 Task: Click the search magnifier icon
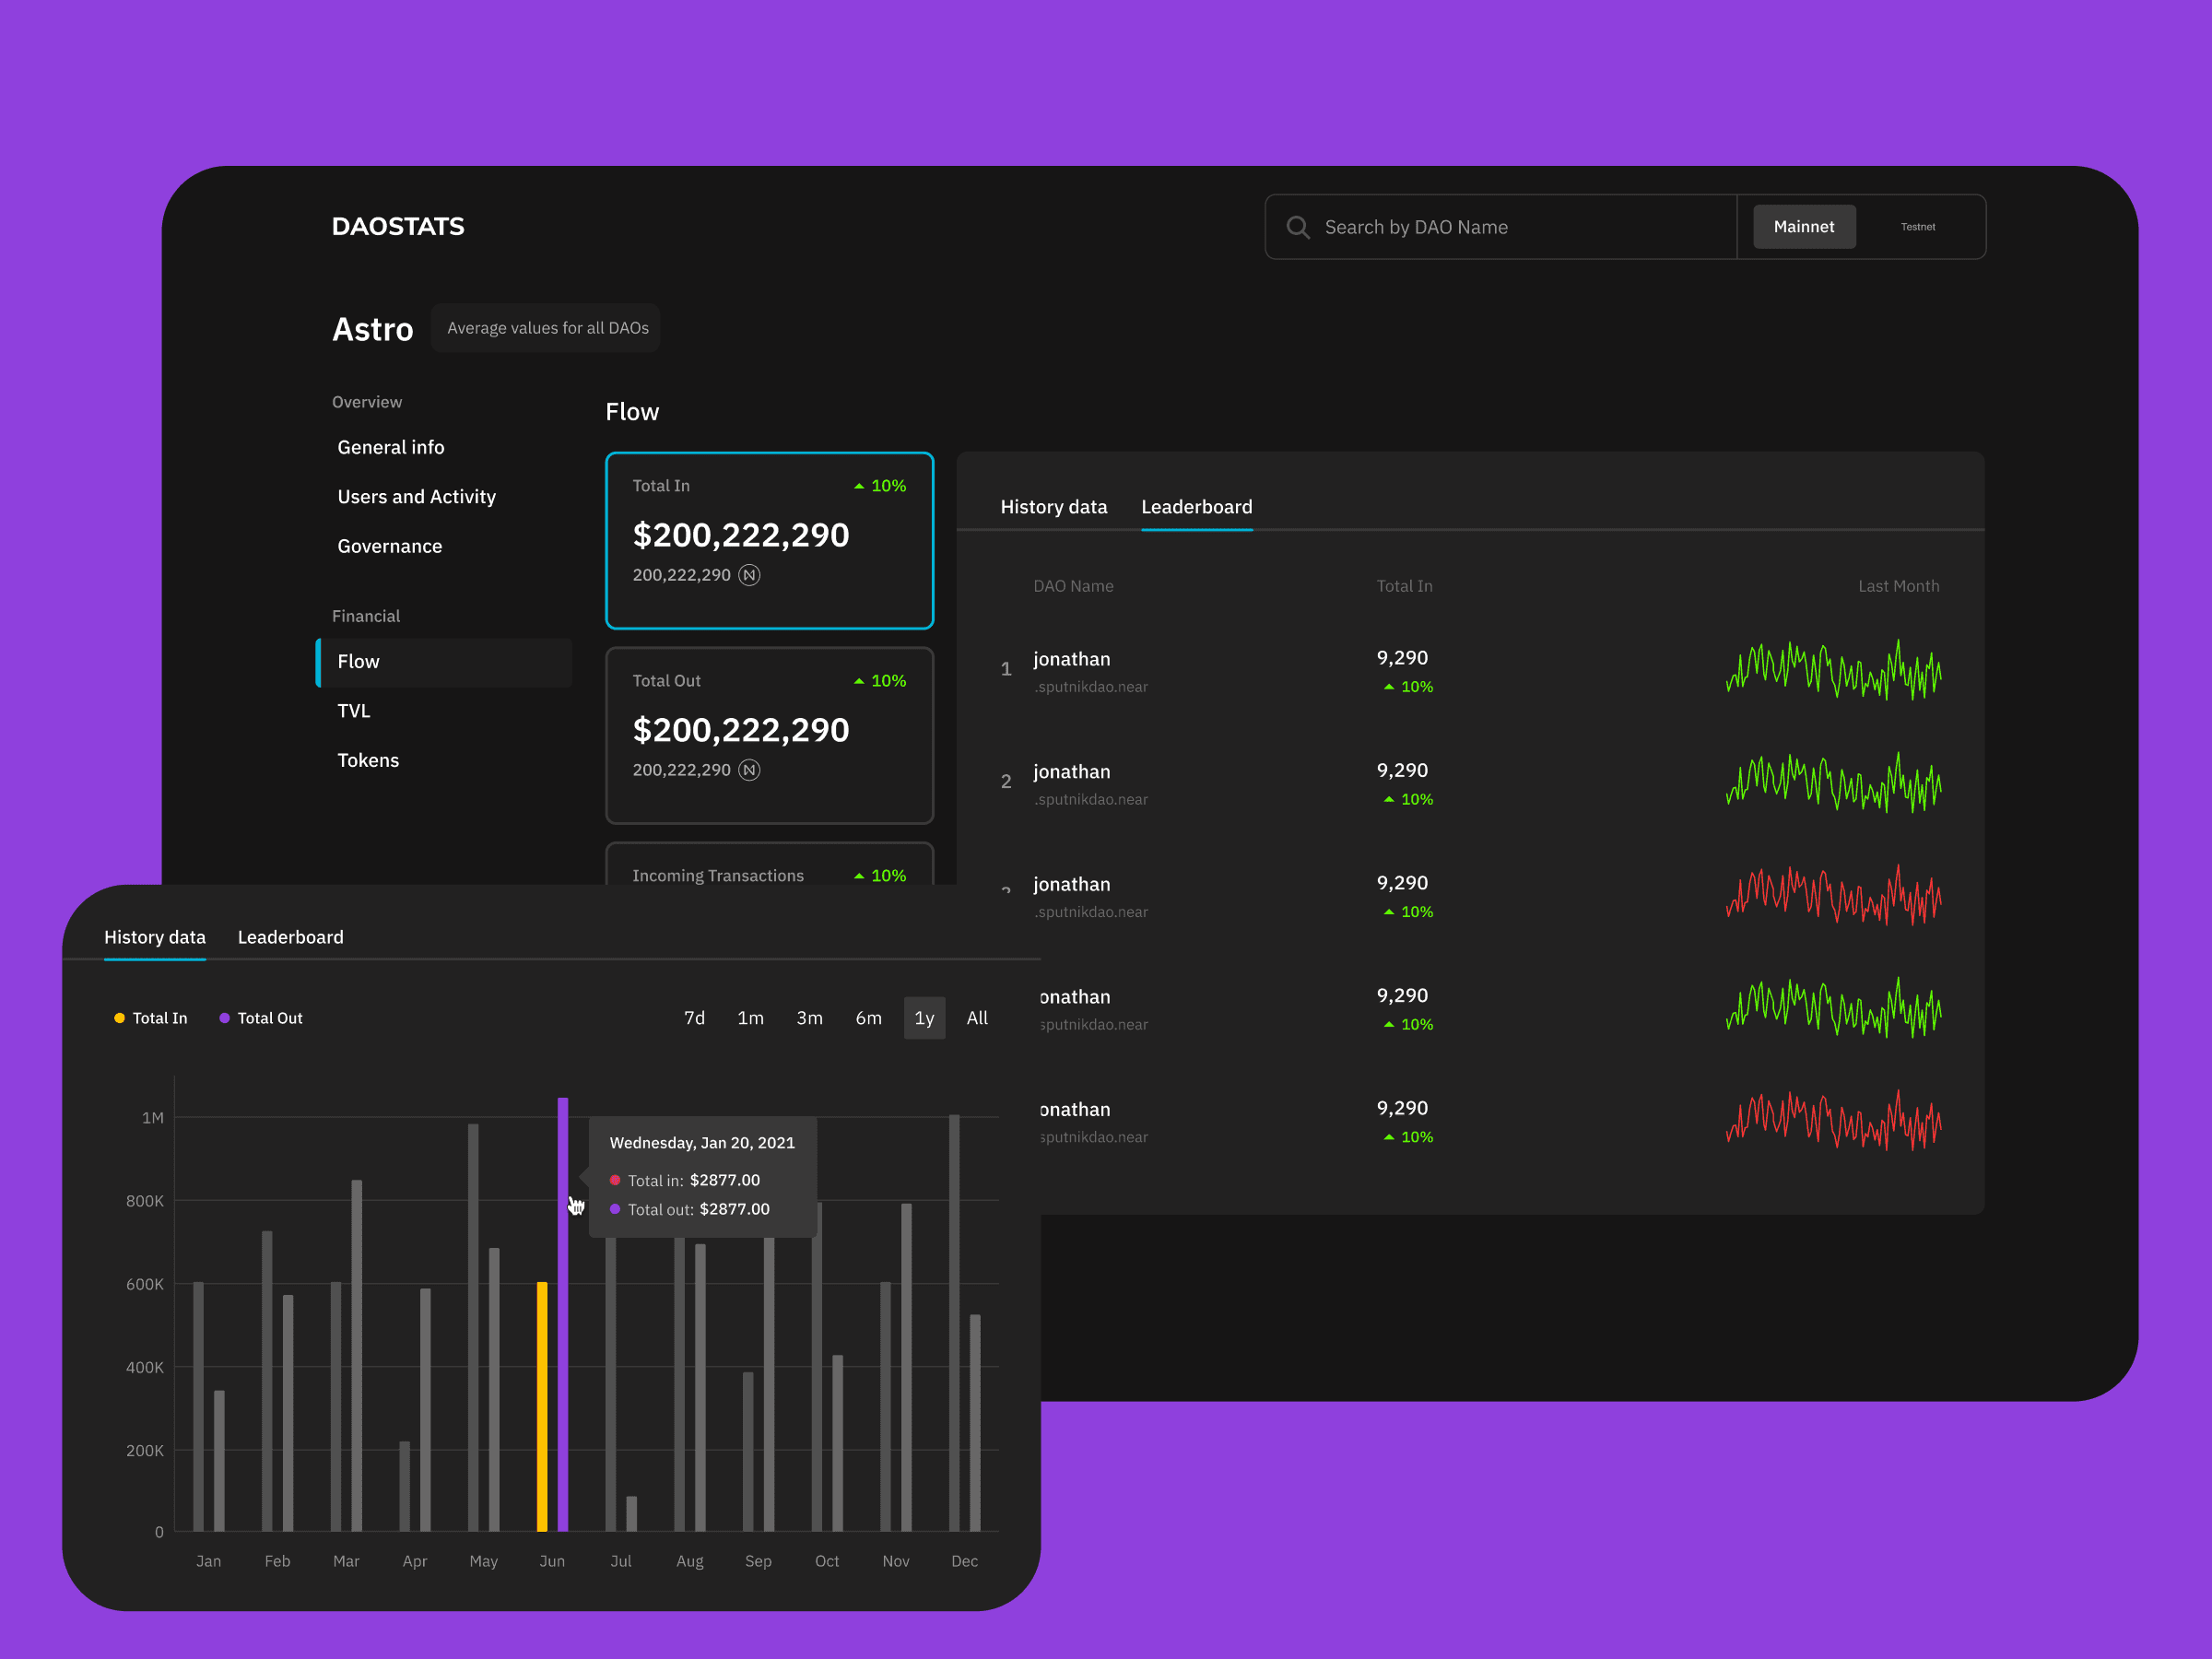1297,227
